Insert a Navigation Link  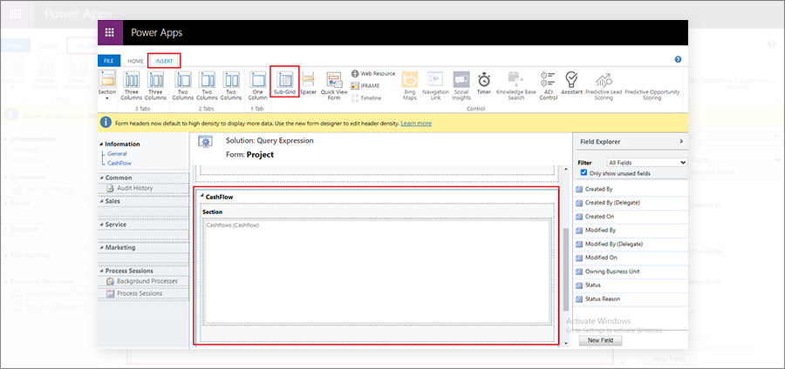[x=435, y=86]
